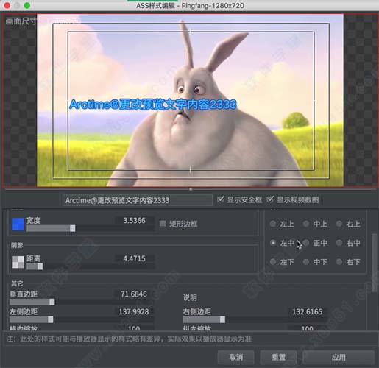Click the blue border color swatch
This screenshot has height=368, width=379.
click(x=18, y=224)
